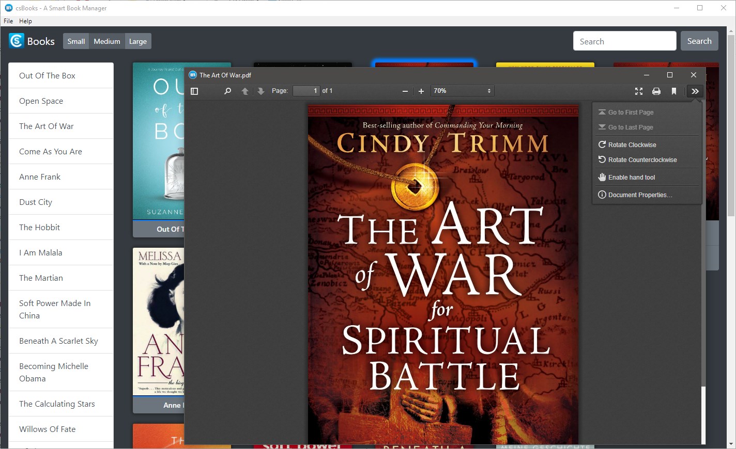The width and height of the screenshot is (736, 449).
Task: Click the PDF window's app icon
Action: [193, 75]
